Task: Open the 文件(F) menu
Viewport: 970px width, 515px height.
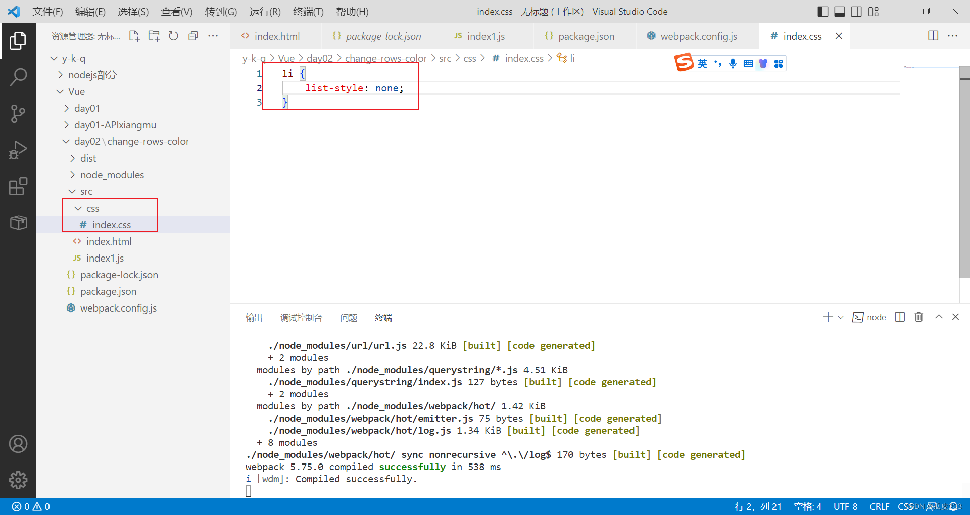Action: pyautogui.click(x=47, y=11)
